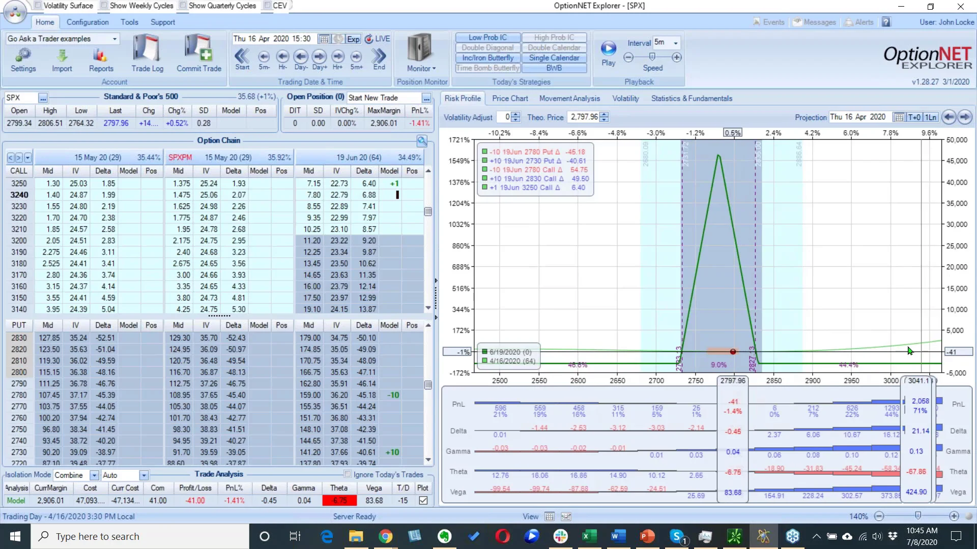Click the Import icon
This screenshot has width=977, height=549.
tap(62, 60)
